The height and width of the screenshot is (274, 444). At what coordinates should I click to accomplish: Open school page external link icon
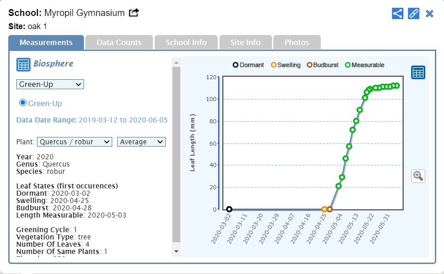pos(134,13)
